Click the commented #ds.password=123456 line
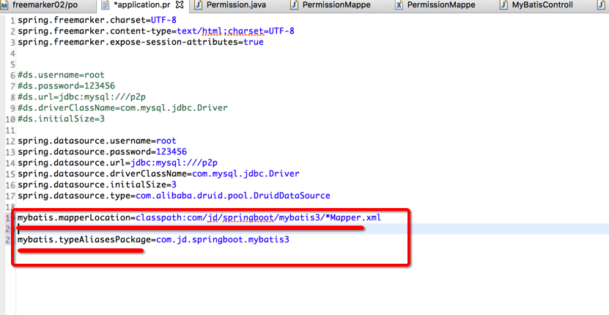 pyautogui.click(x=66, y=86)
